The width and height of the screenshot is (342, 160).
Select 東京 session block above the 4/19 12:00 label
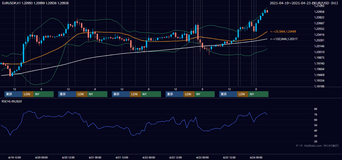[x=13, y=94]
